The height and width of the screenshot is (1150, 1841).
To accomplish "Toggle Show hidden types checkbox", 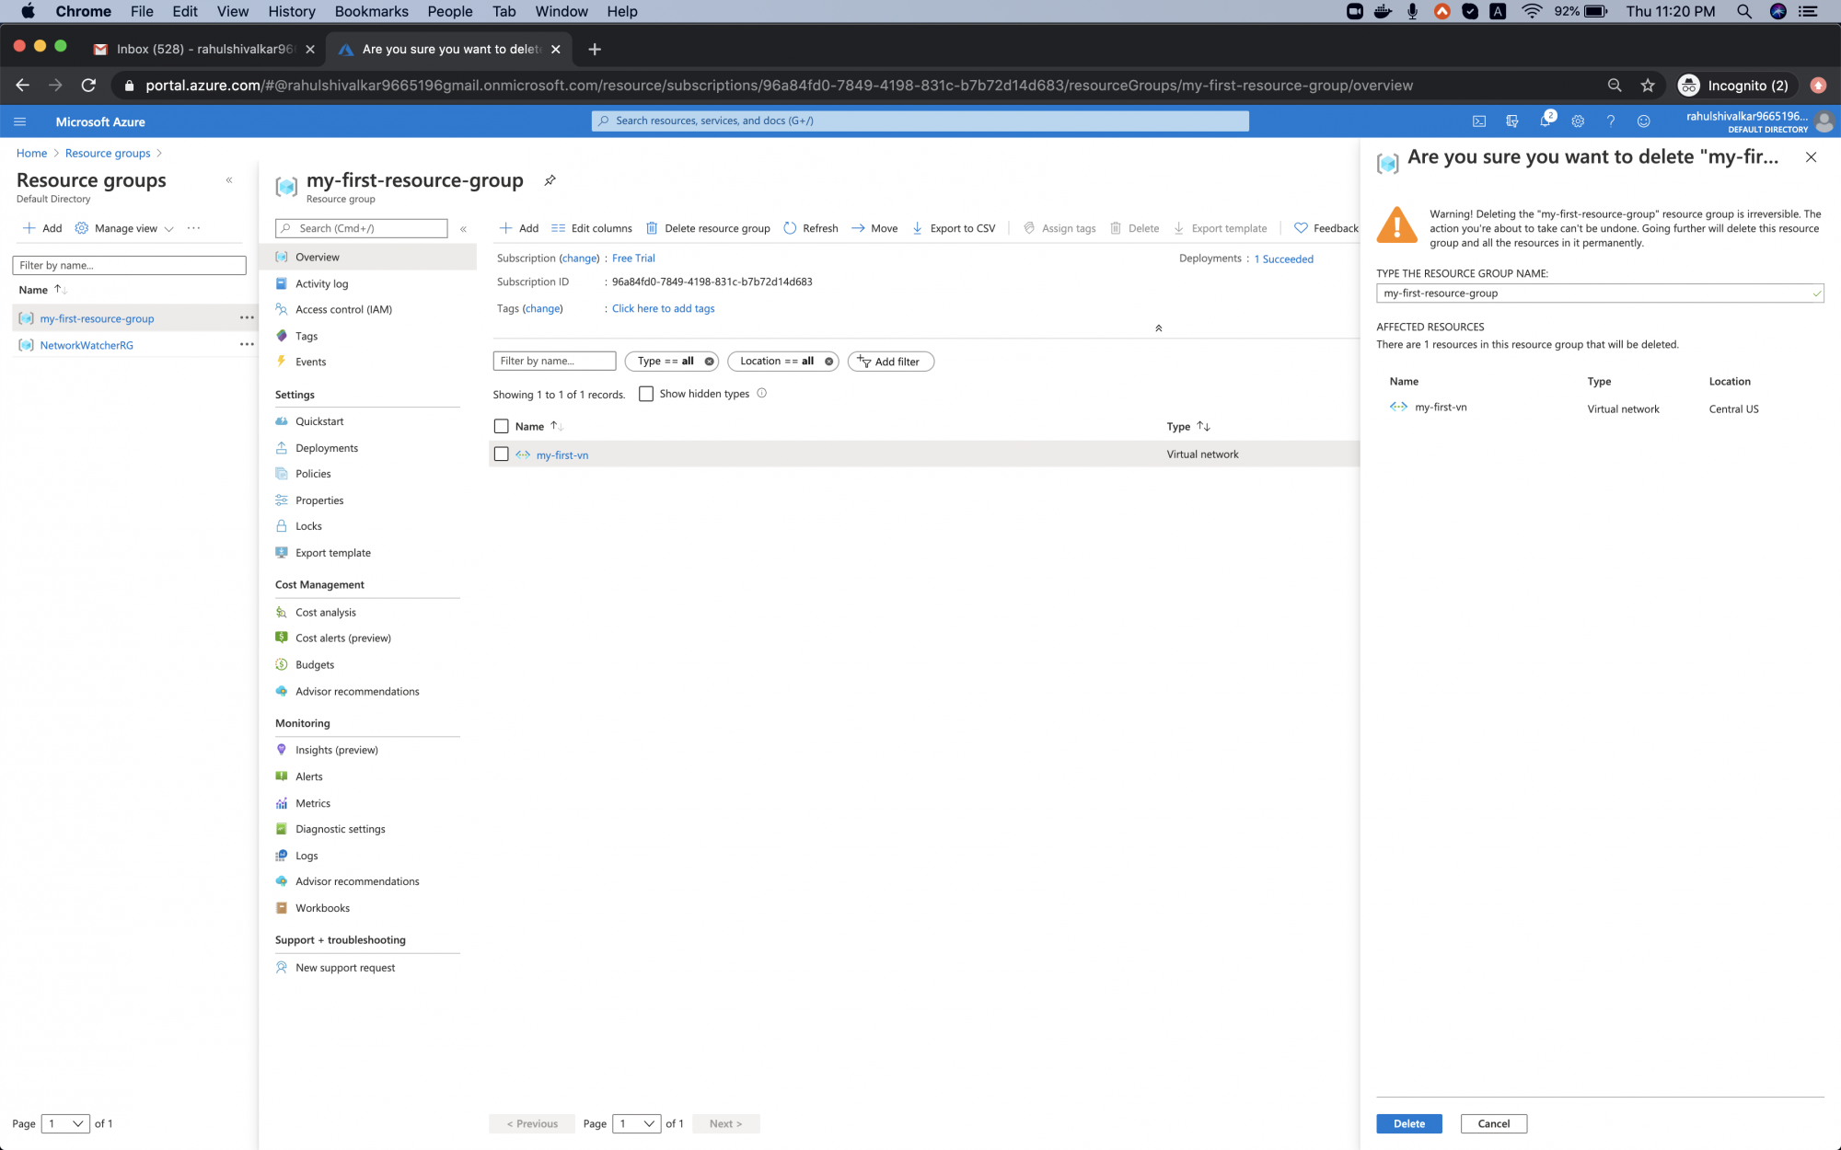I will 645,394.
